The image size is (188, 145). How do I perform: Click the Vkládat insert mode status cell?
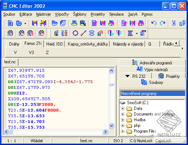coord(37,141)
